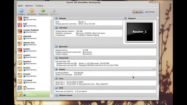187x105 pixels.
Task: Click the 'Router_1.vdi' disk entry
Action: click(94, 63)
